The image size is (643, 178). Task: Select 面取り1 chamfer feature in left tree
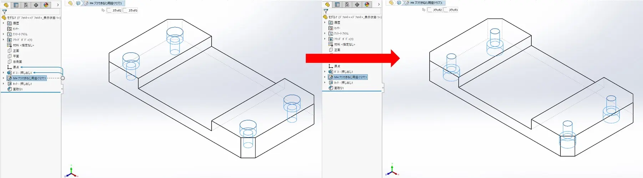17,89
